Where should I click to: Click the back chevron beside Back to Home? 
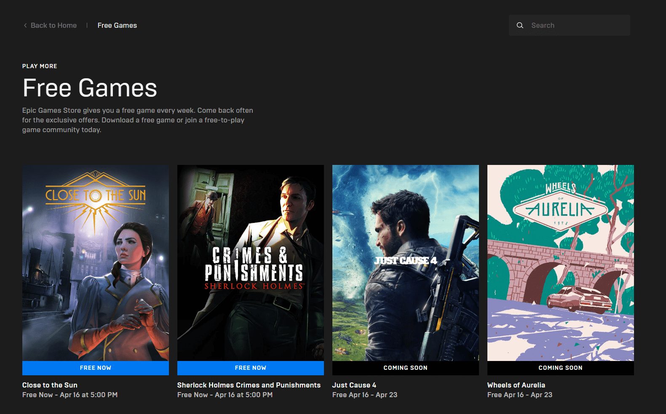tap(25, 25)
